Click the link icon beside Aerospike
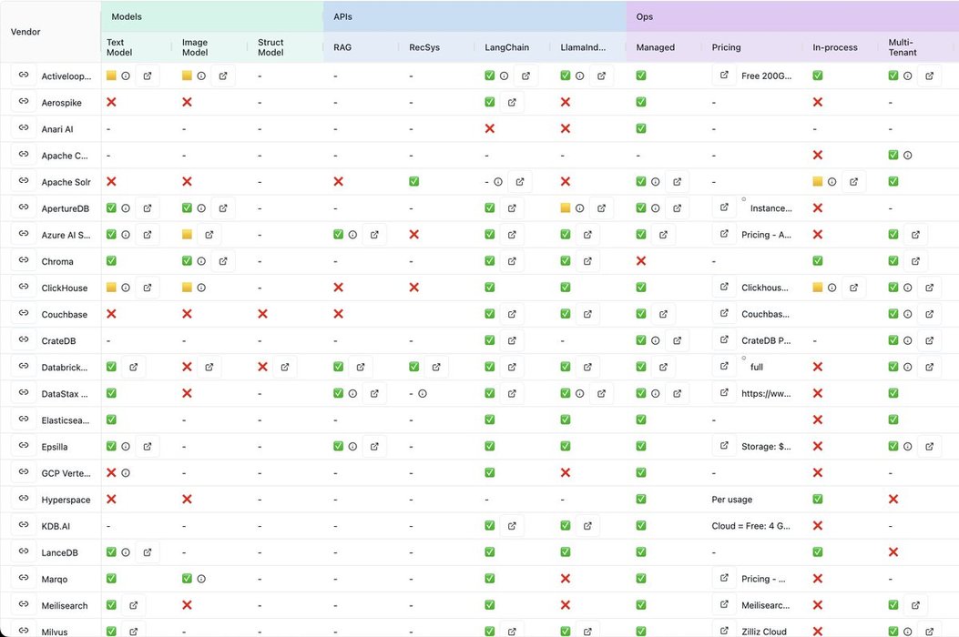Image resolution: width=959 pixels, height=637 pixels. coord(24,103)
